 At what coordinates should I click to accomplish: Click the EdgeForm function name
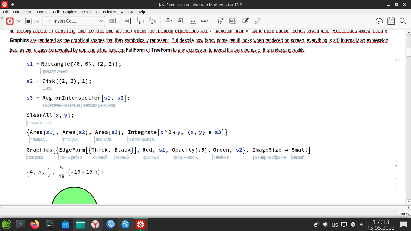(72, 150)
